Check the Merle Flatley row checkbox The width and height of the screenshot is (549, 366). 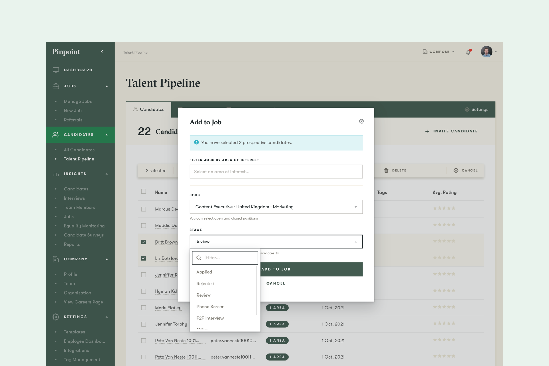(144, 308)
